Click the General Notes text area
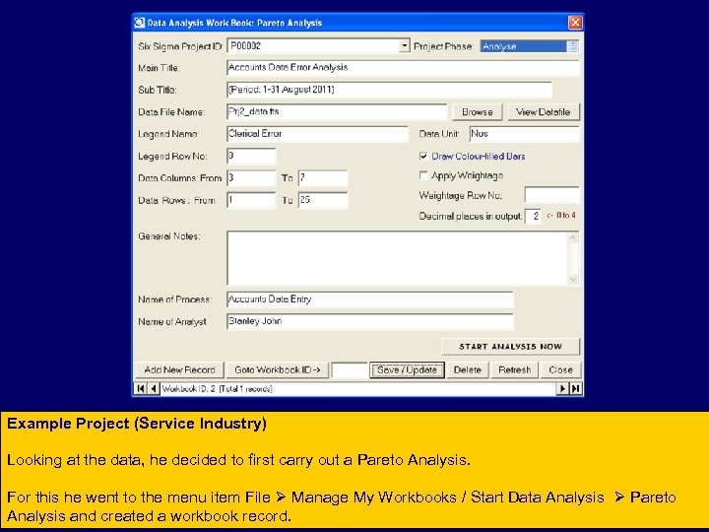709x532 pixels. pyautogui.click(x=397, y=258)
